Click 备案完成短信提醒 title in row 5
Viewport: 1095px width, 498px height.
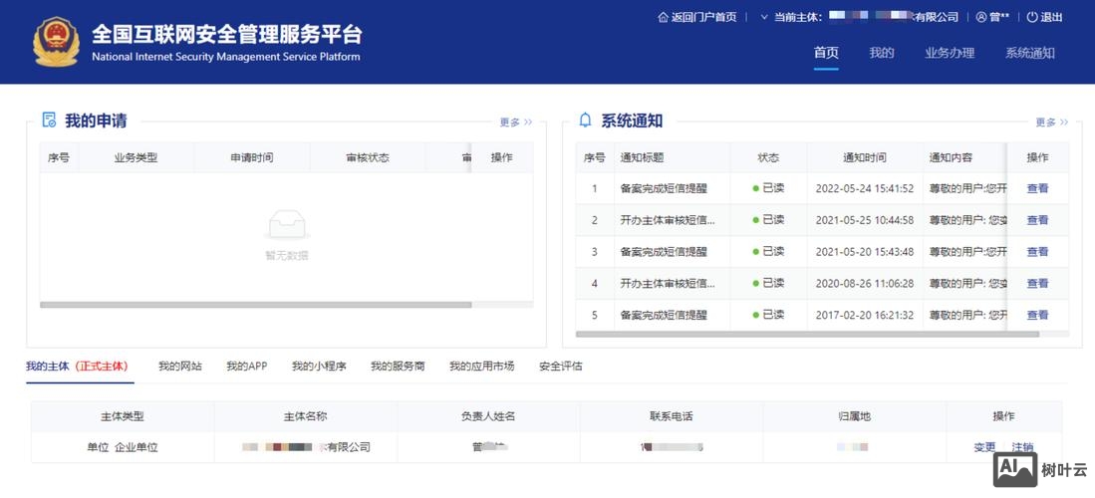tap(664, 315)
